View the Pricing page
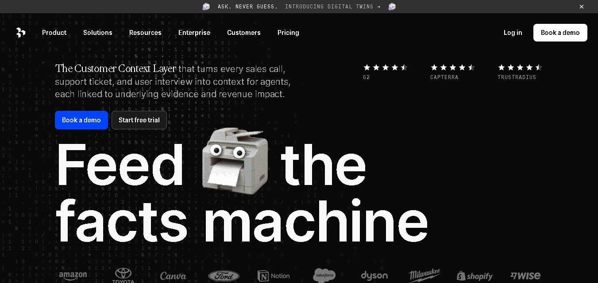This screenshot has height=283, width=598. (288, 33)
